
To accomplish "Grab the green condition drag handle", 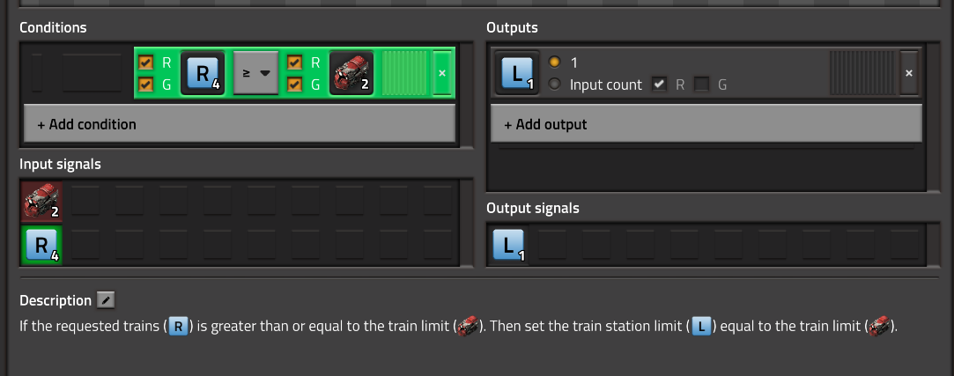I will pyautogui.click(x=404, y=73).
